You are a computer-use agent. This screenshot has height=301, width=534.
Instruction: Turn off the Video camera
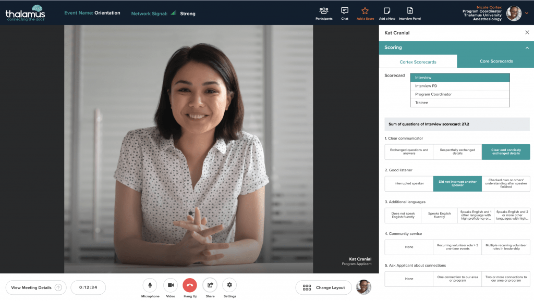click(170, 285)
